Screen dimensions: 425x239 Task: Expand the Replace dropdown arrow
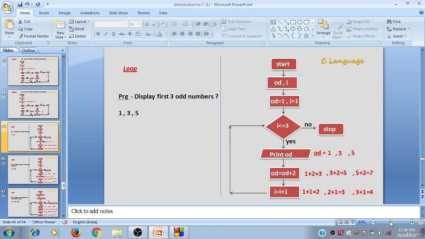(408, 29)
